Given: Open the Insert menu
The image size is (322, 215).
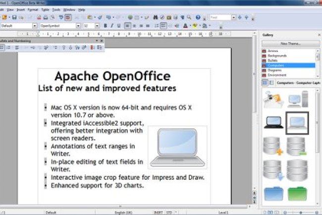Looking at the screenshot, I should 20,9.
